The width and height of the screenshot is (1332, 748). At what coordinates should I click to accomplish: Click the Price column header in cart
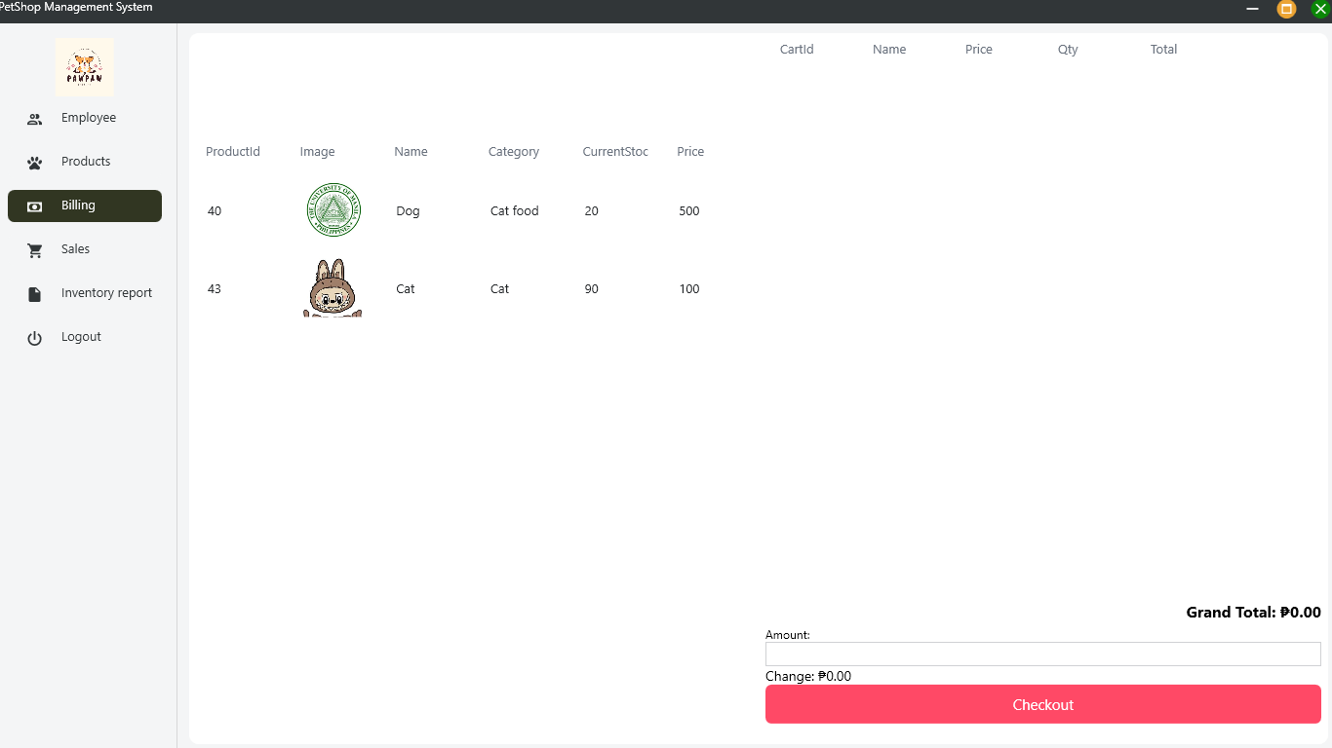[x=978, y=49]
